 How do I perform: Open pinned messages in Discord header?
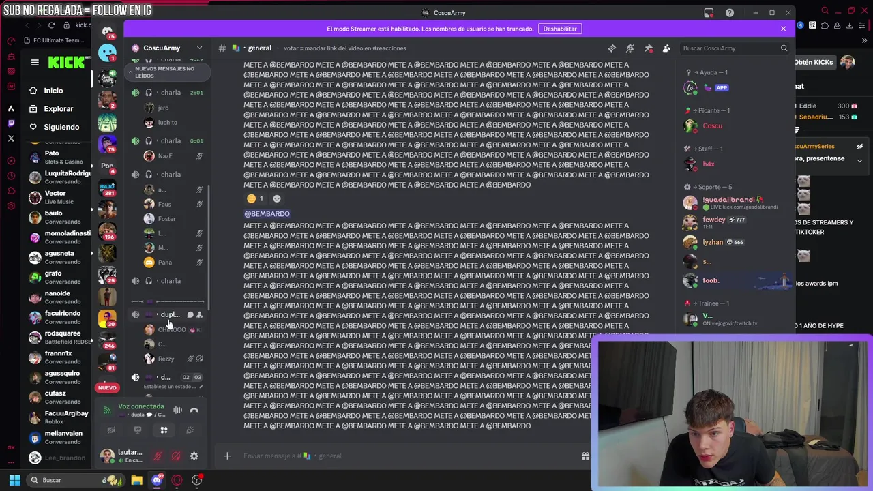649,48
